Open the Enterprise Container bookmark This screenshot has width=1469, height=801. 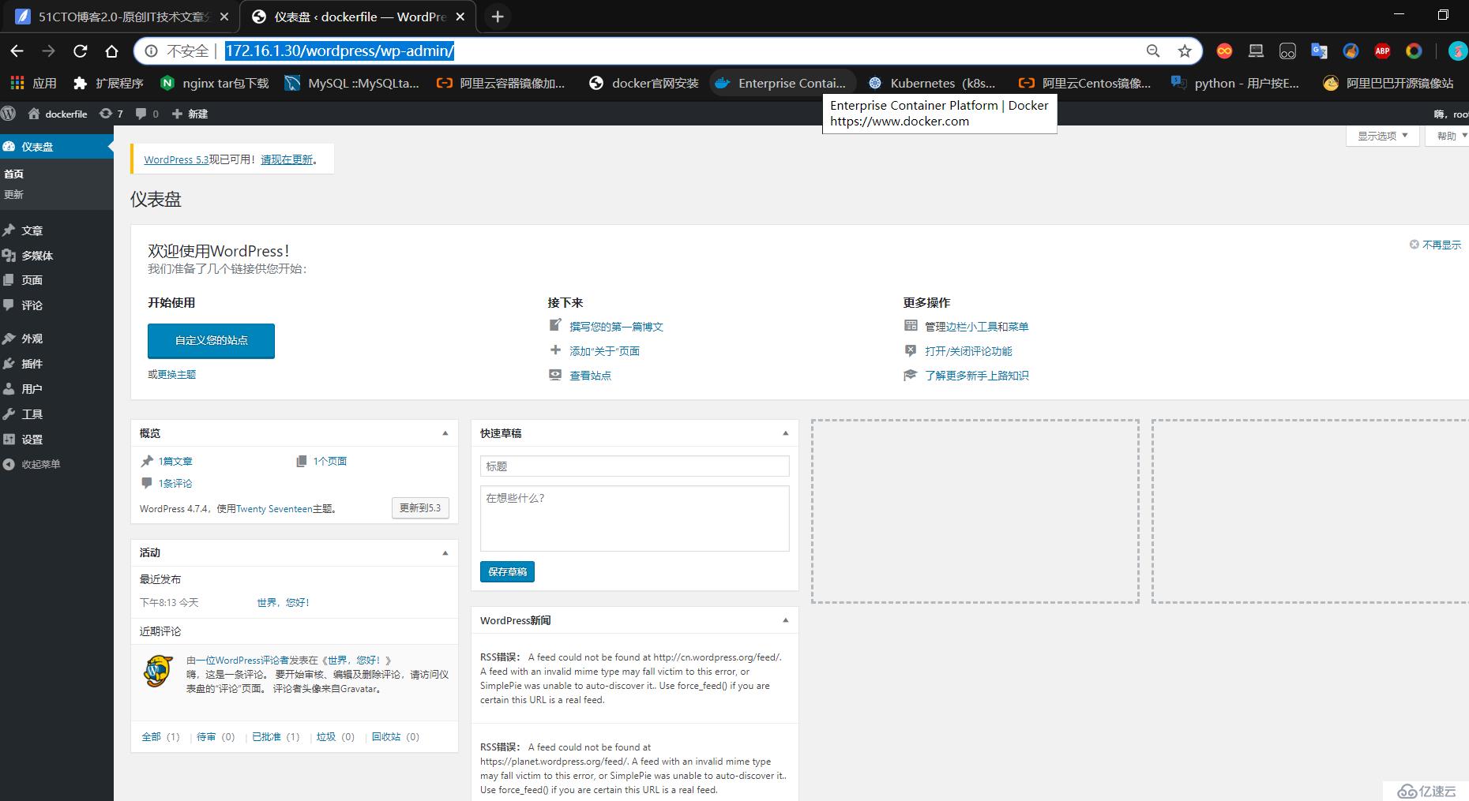[x=783, y=83]
